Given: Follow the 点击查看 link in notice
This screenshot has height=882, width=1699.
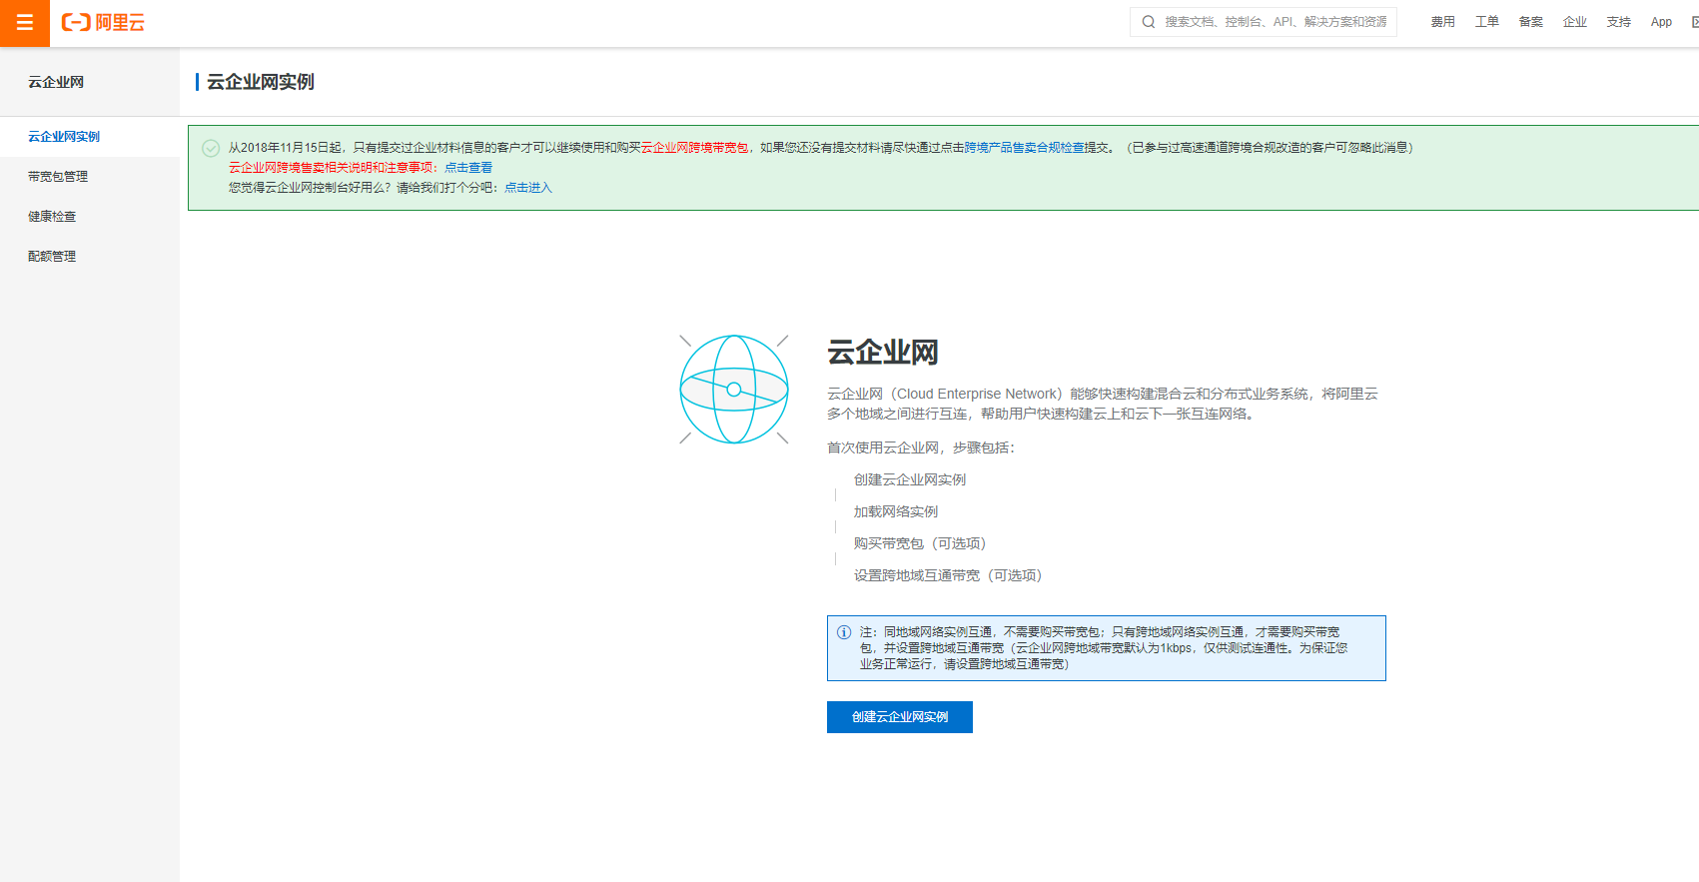Looking at the screenshot, I should click(x=468, y=168).
